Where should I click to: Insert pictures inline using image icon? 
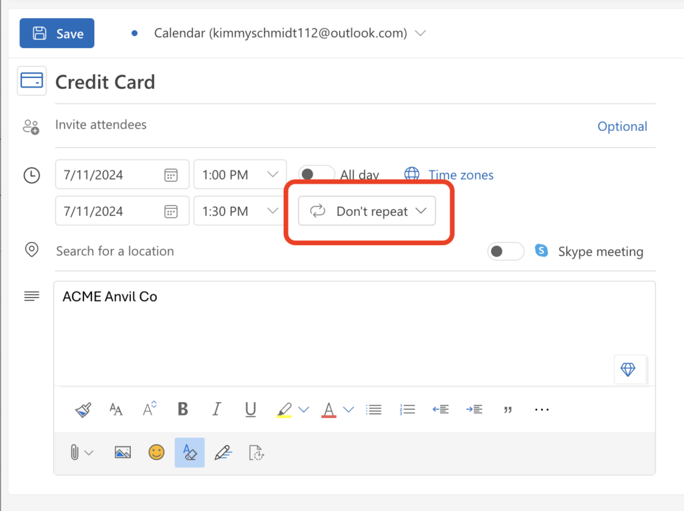(122, 452)
